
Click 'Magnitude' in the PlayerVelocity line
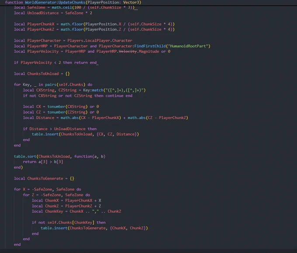coord(149,52)
